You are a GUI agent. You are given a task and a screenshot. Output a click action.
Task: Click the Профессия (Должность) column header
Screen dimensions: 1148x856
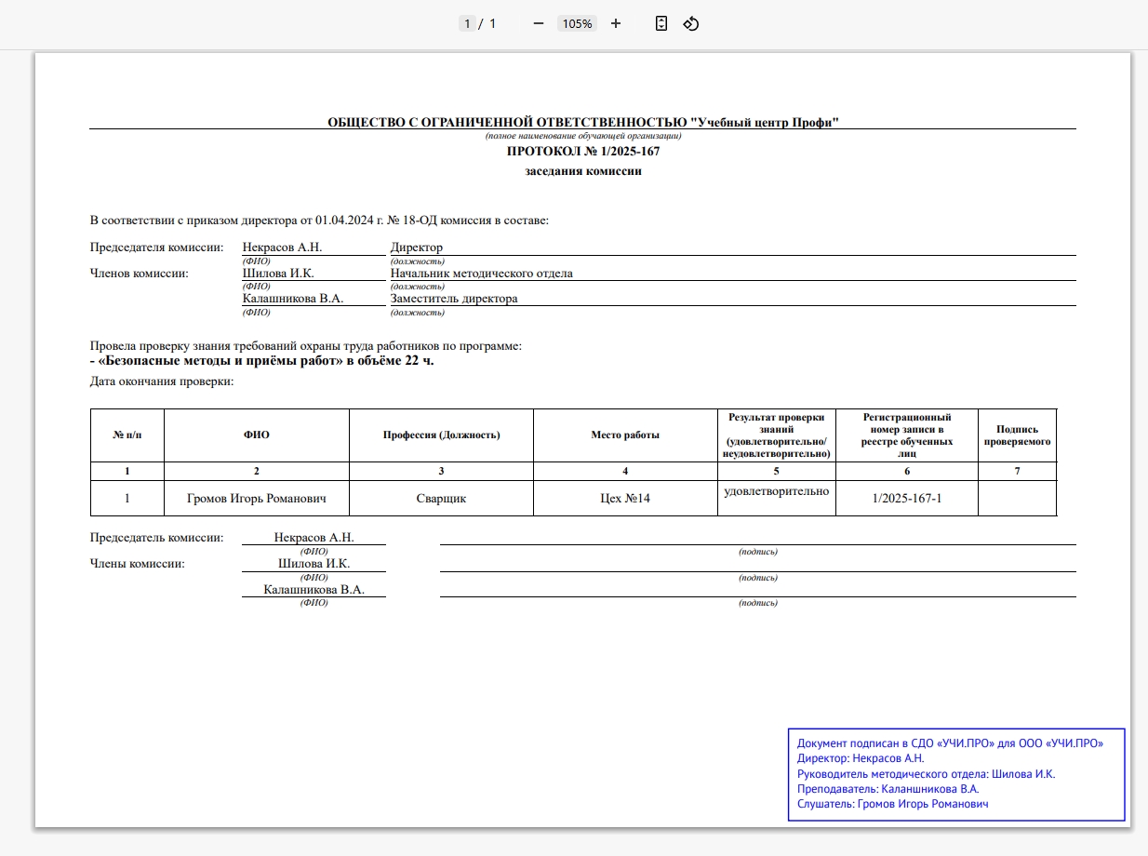click(441, 435)
